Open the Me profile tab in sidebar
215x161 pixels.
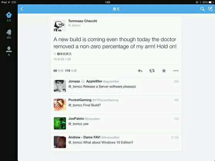click(x=9, y=51)
